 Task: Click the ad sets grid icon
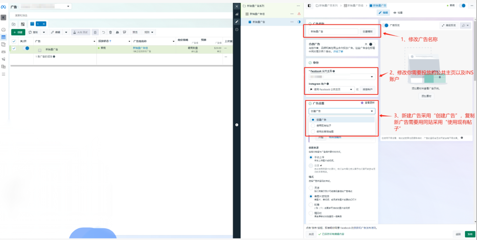tap(23, 24)
